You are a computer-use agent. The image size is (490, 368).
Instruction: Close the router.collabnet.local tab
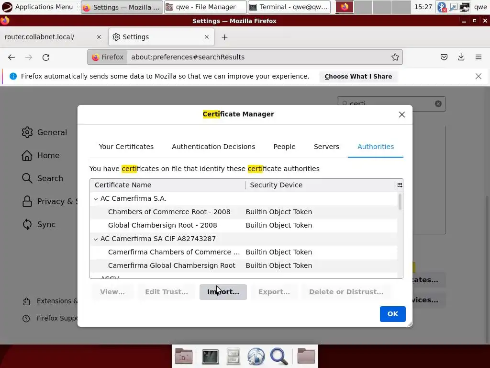click(99, 37)
